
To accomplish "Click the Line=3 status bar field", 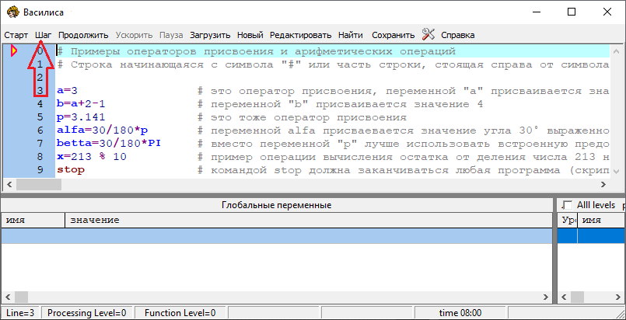I will [x=20, y=313].
